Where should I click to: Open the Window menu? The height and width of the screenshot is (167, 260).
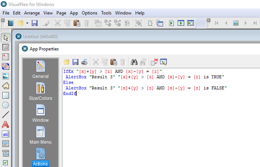tap(123, 13)
